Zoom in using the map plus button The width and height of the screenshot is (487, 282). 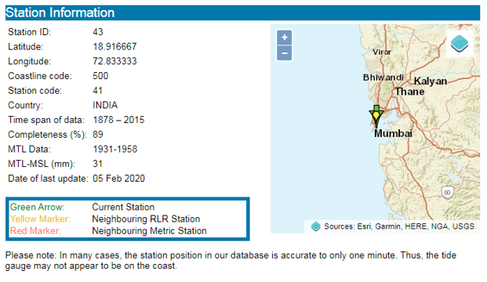284,38
